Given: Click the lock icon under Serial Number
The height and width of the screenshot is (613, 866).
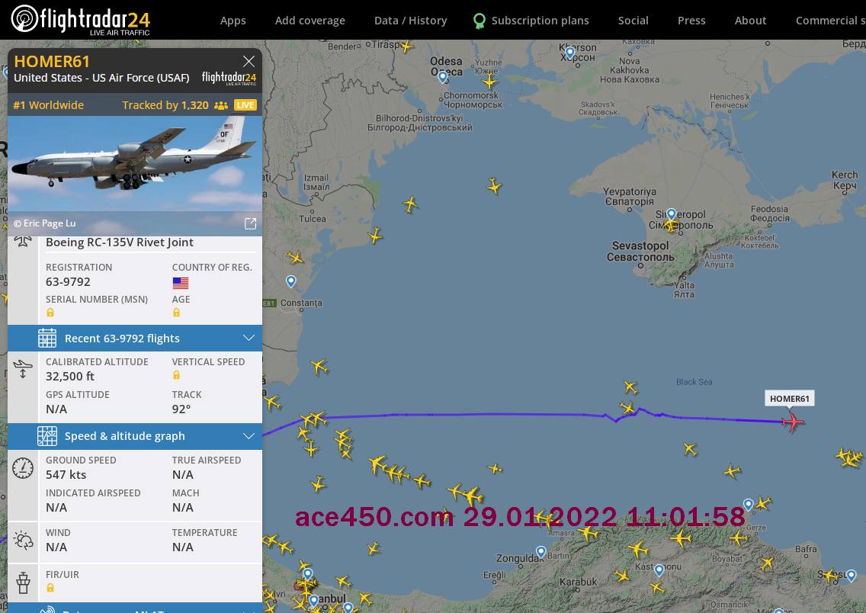Looking at the screenshot, I should (50, 313).
